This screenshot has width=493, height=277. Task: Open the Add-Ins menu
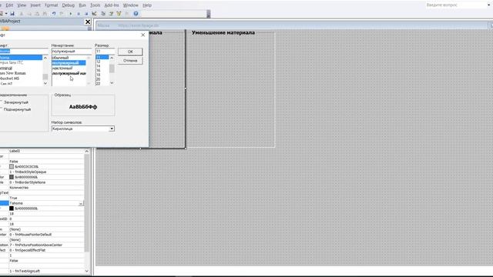[x=112, y=5]
